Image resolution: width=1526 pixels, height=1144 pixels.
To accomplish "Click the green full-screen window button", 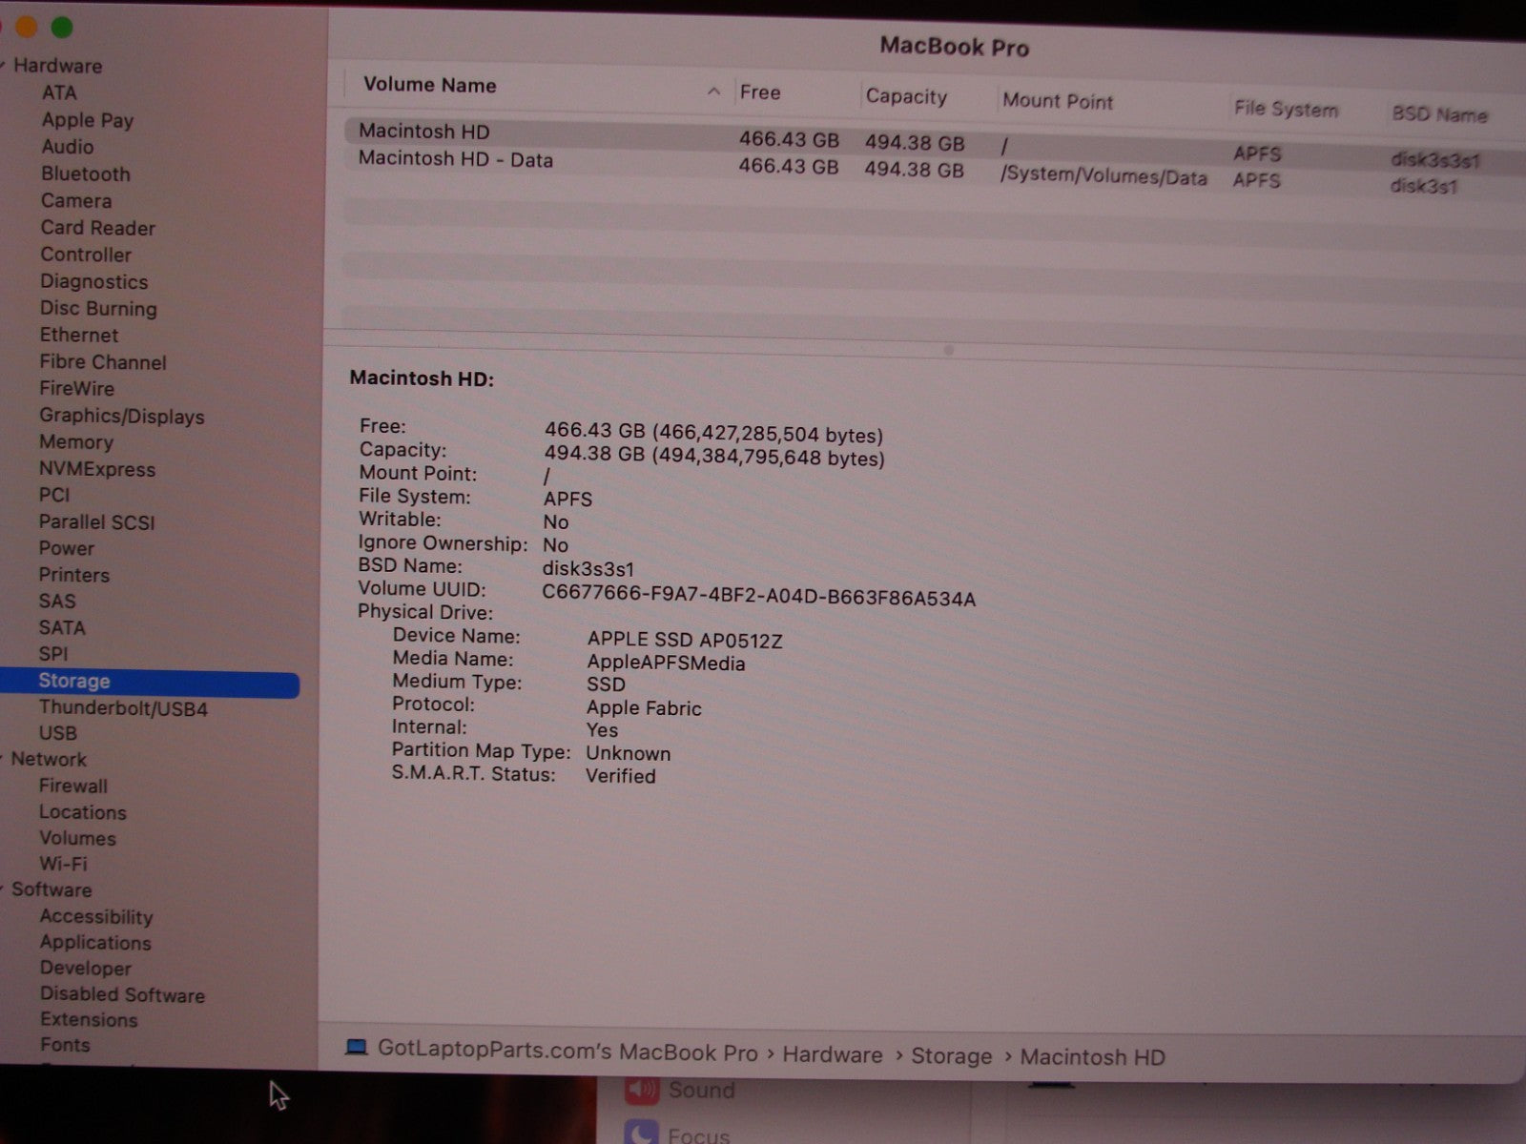I will [62, 28].
